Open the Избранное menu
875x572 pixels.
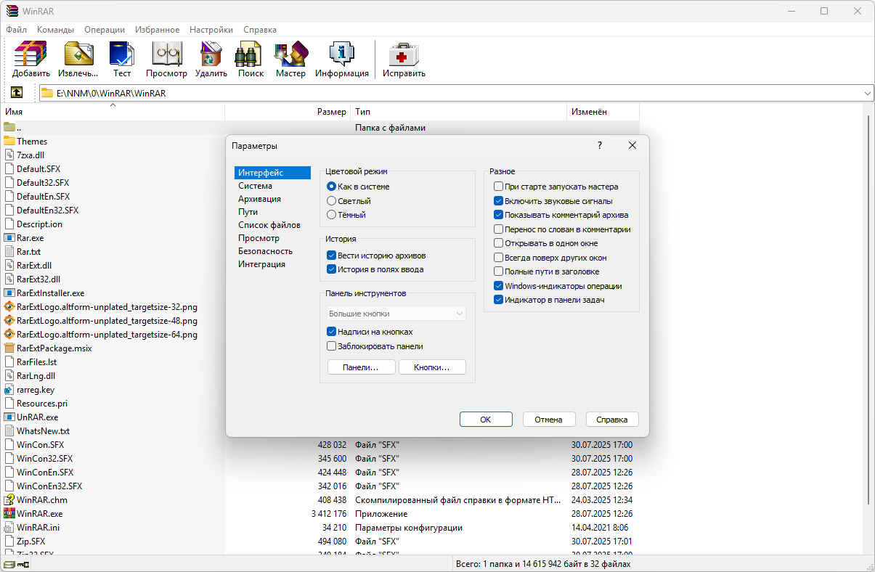(156, 30)
